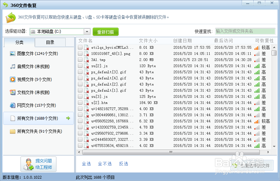Click file name u=295607932,279686...

tap(112, 134)
